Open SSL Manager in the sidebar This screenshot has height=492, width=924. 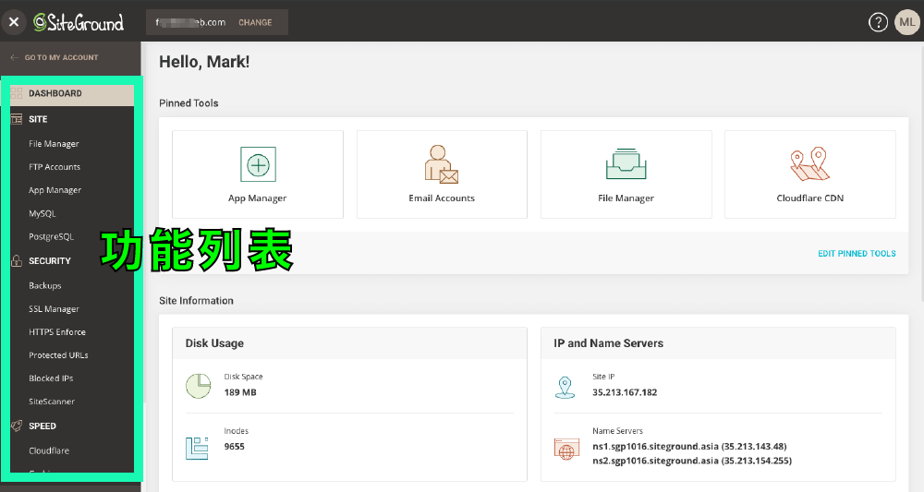pos(54,309)
